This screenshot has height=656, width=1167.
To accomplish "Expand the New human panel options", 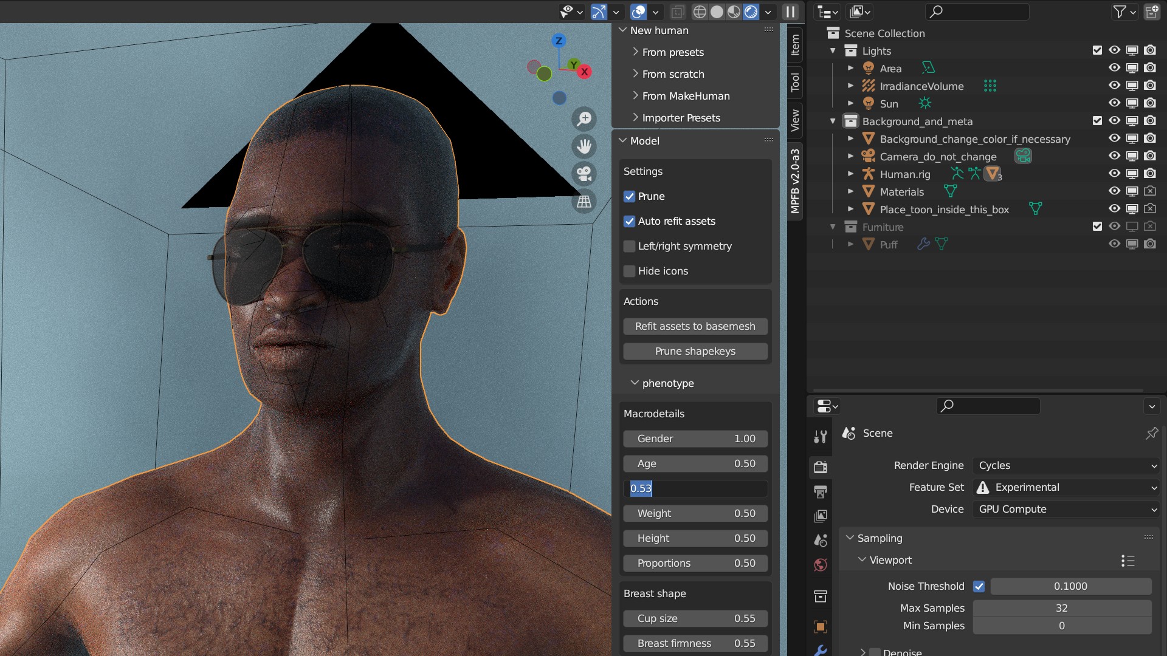I will click(x=623, y=30).
